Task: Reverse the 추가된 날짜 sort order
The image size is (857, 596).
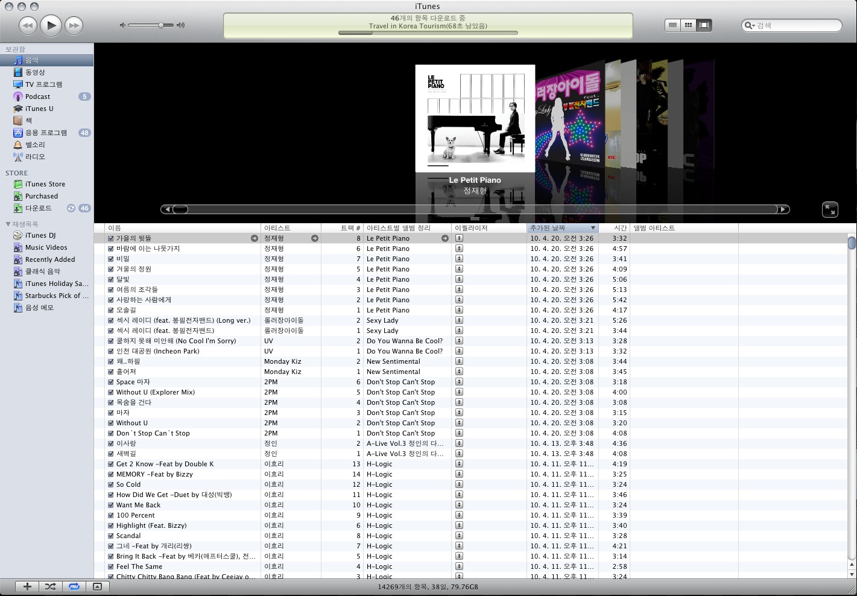Action: 563,228
